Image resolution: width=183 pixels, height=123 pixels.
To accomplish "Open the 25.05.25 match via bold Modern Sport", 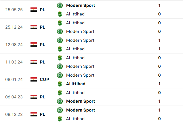I will 81,5.
